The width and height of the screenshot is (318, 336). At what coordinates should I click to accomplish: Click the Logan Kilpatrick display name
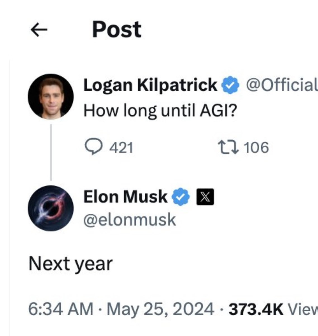tap(150, 85)
